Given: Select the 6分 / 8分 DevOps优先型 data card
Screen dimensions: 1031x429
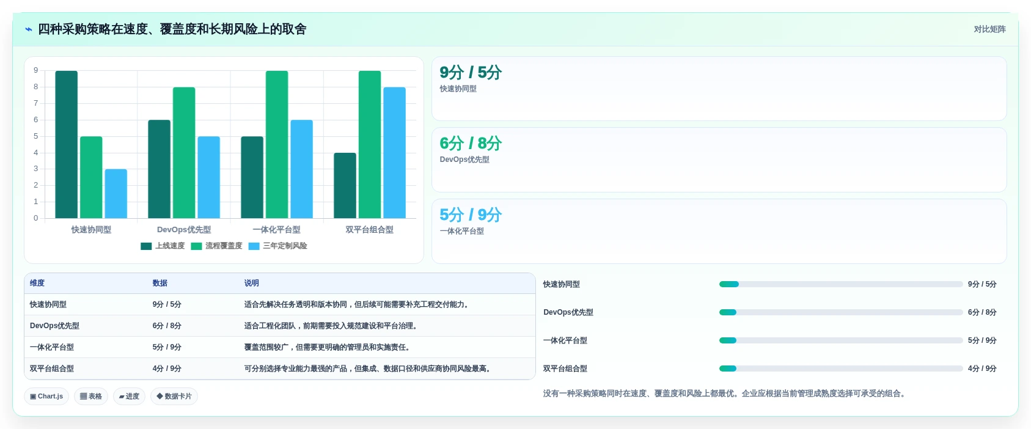Looking at the screenshot, I should tap(719, 160).
